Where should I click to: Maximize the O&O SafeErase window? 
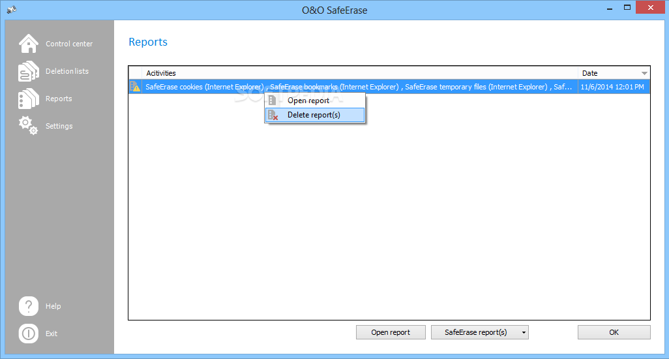click(627, 7)
